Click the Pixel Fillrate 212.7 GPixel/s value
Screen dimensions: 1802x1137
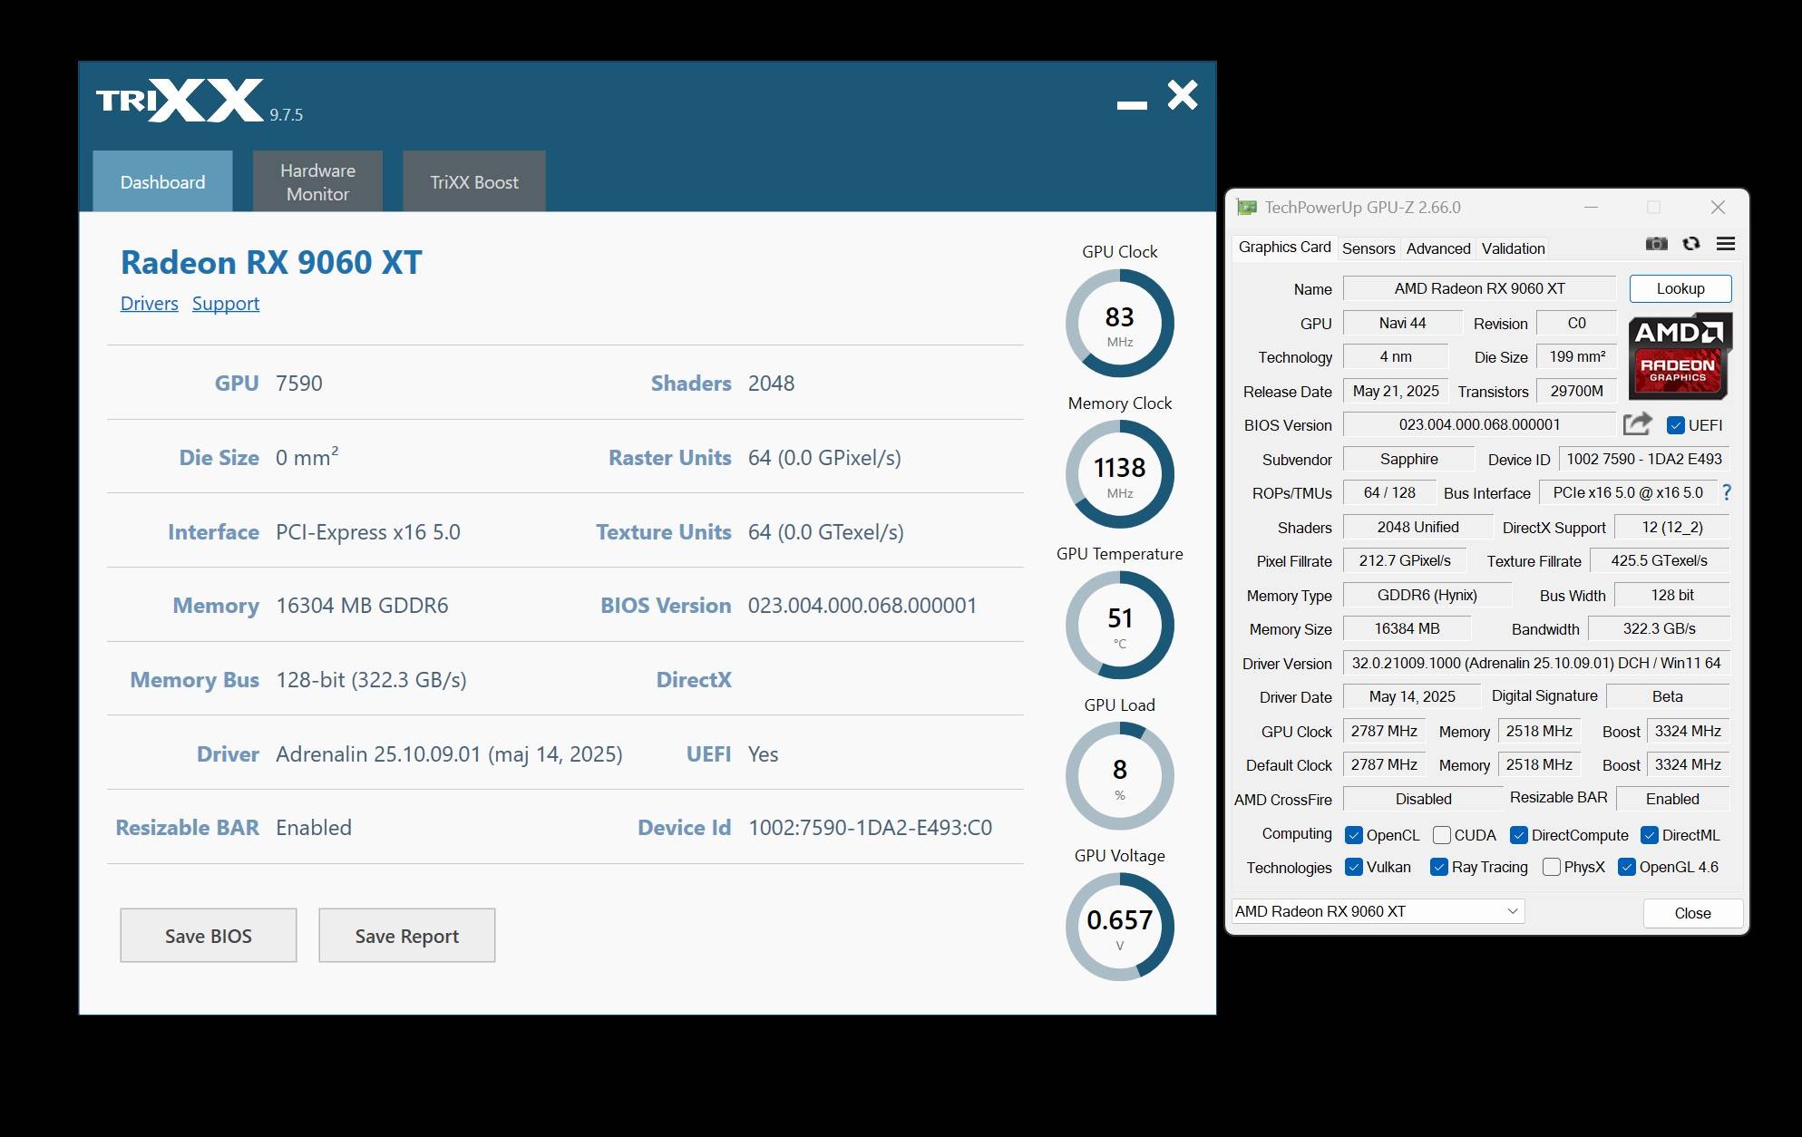1404,560
